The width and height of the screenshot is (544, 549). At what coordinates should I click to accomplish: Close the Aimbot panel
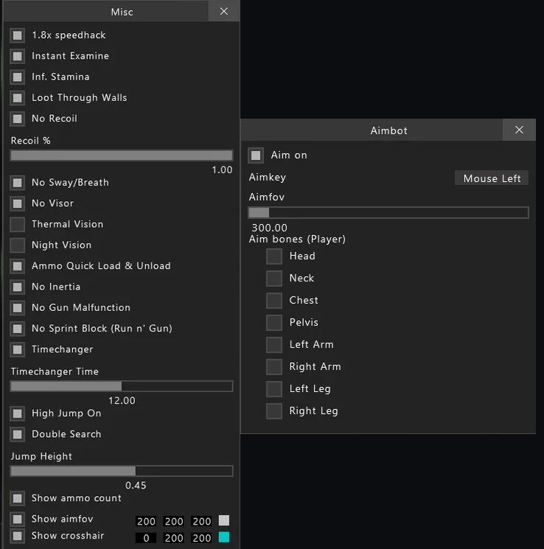tap(519, 130)
